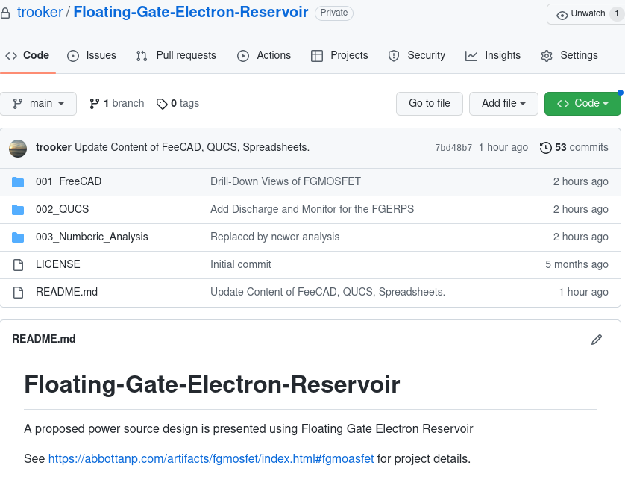Open the green Code dropdown
The image size is (625, 477).
[x=582, y=104]
